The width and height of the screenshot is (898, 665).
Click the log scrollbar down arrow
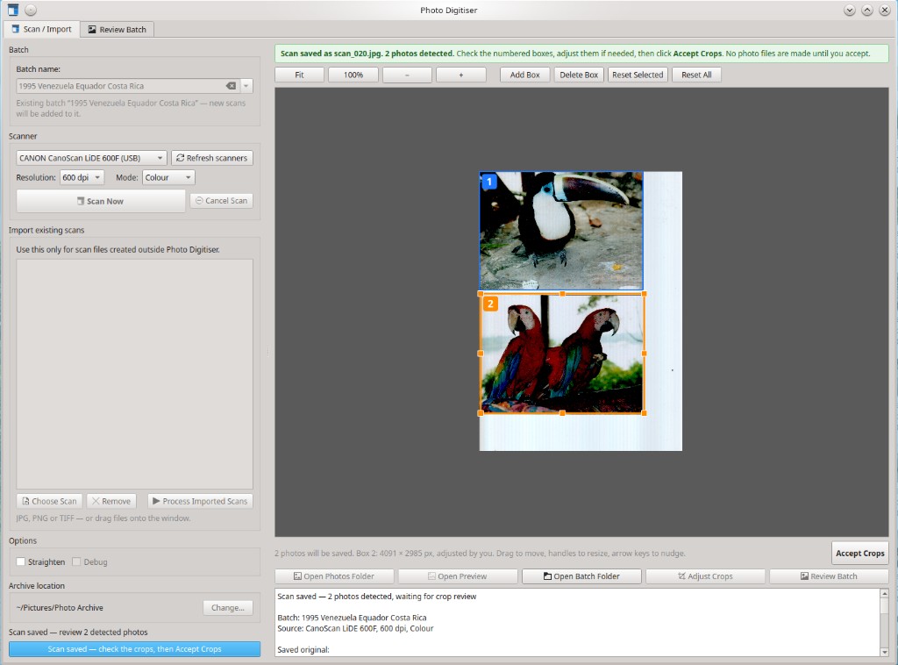884,652
